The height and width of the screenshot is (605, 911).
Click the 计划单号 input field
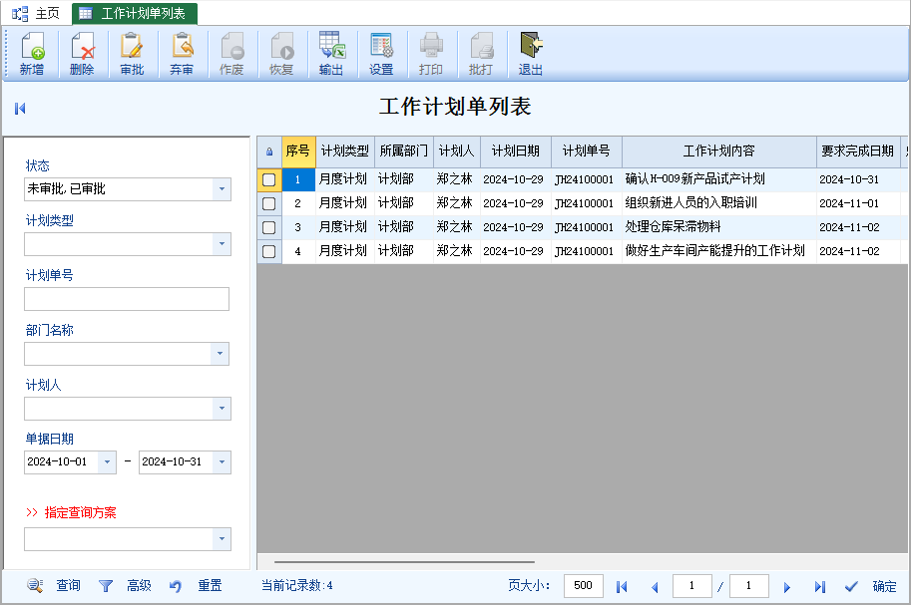click(127, 299)
